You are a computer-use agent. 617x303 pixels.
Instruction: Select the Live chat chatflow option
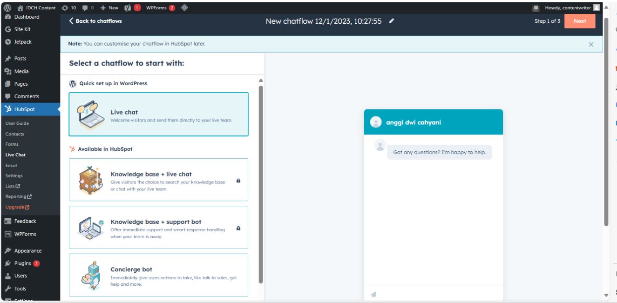[x=158, y=114]
